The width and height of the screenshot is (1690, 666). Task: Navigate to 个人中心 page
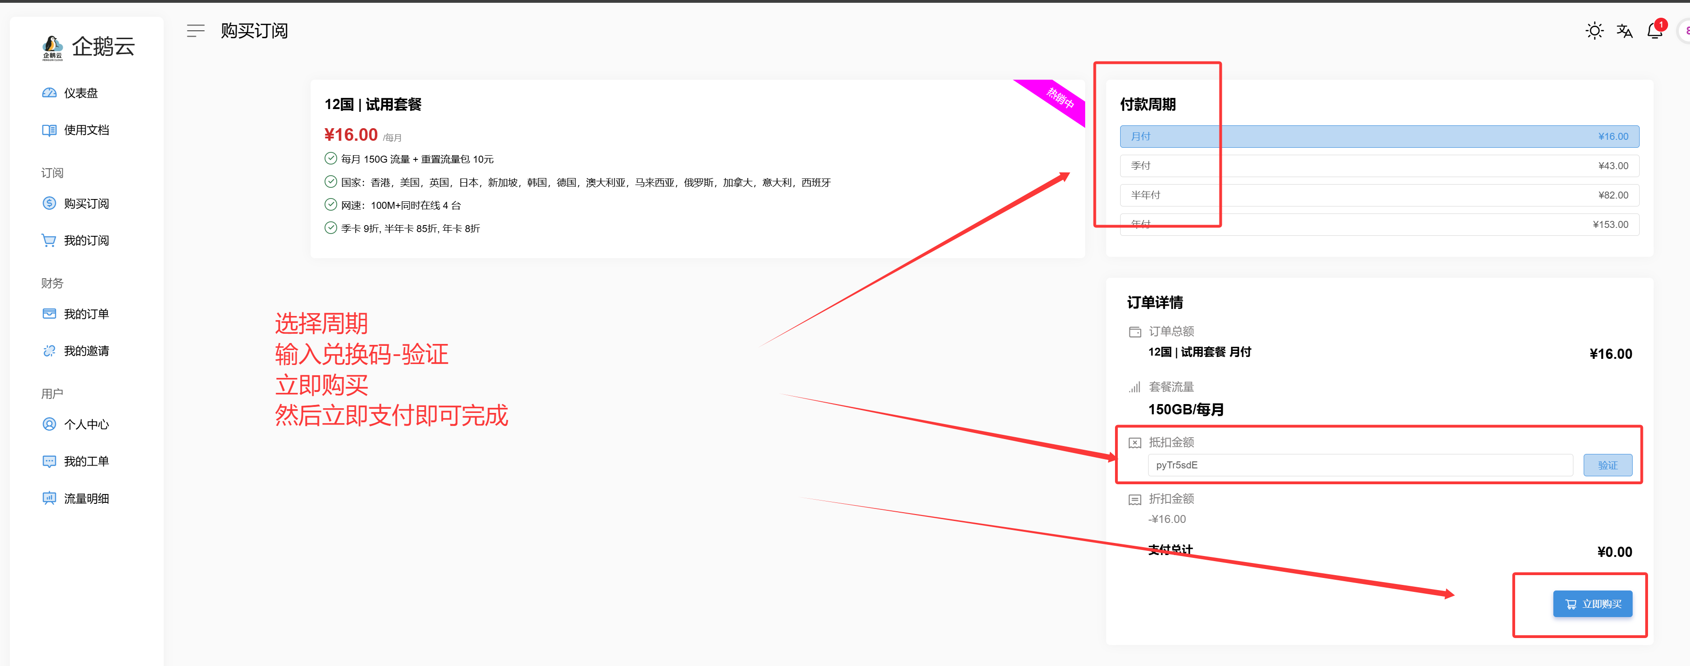[86, 424]
